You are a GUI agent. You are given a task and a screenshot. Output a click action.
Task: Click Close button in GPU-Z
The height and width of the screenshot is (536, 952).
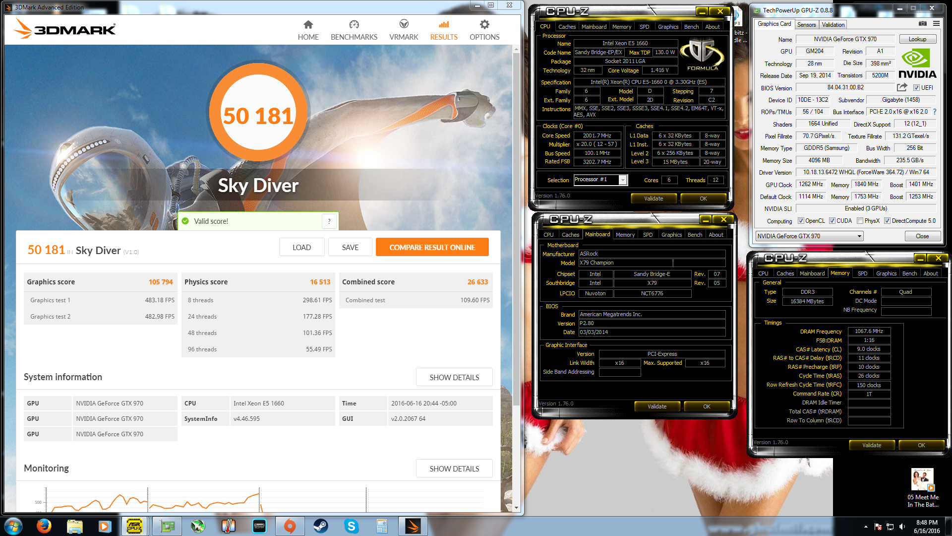(922, 236)
